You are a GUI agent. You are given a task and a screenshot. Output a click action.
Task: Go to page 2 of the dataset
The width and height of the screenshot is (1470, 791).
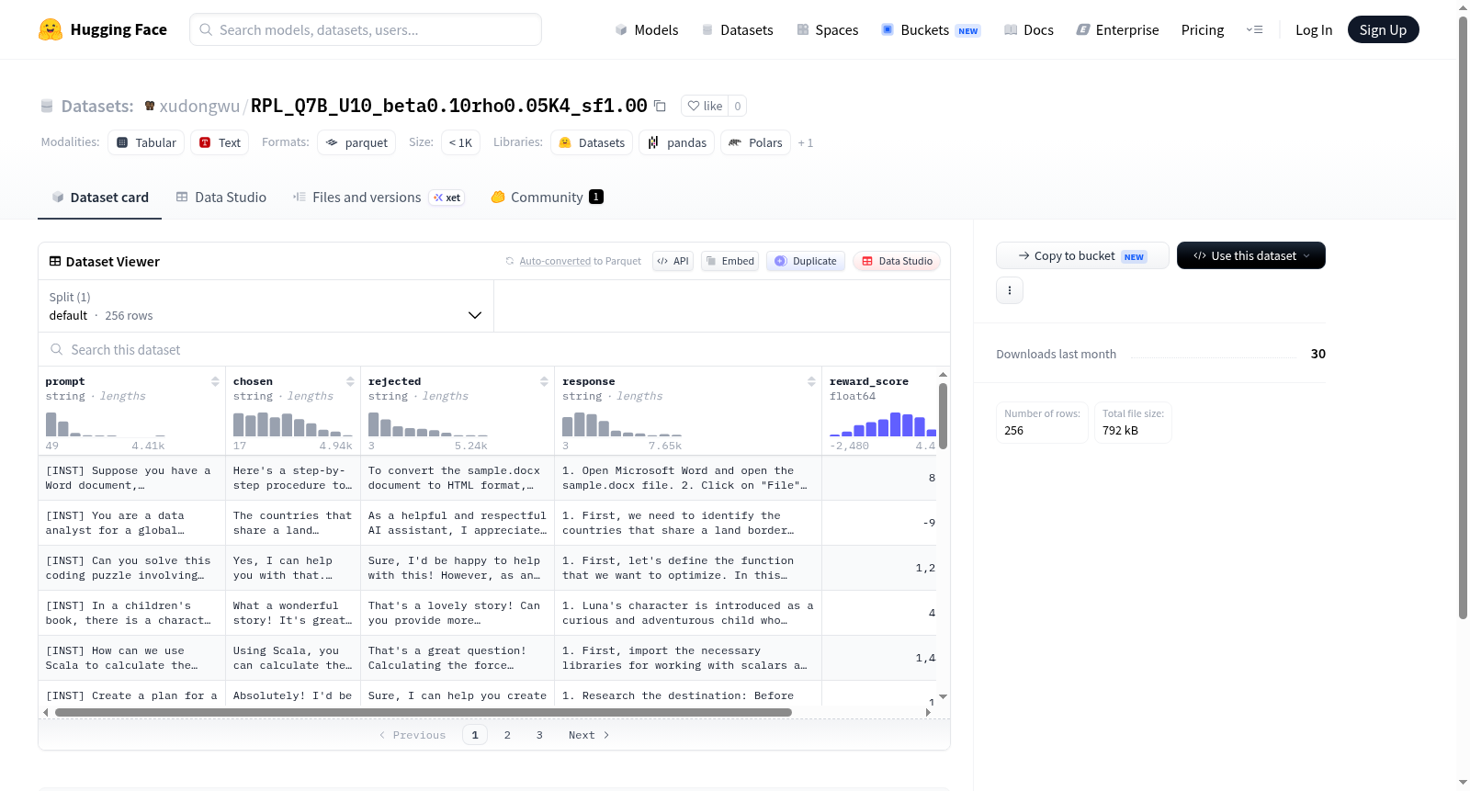click(x=507, y=735)
